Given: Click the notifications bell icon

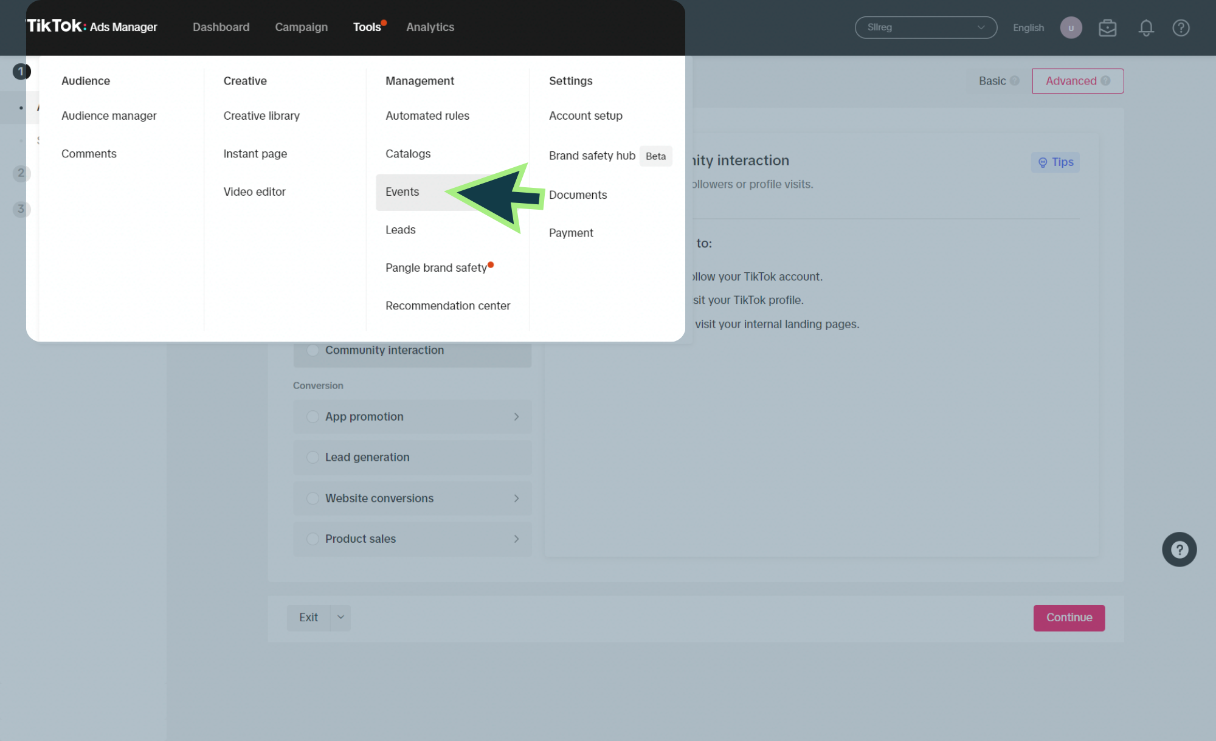Looking at the screenshot, I should pyautogui.click(x=1145, y=27).
